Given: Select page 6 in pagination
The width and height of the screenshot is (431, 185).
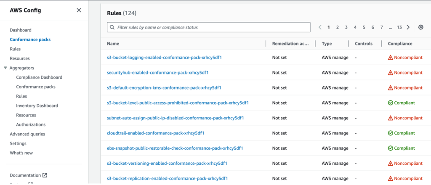Looking at the screenshot, I should [373, 27].
